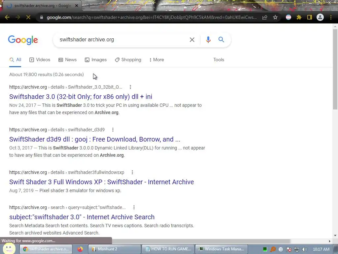Go to the Google home logo
The height and width of the screenshot is (254, 338).
click(x=23, y=40)
